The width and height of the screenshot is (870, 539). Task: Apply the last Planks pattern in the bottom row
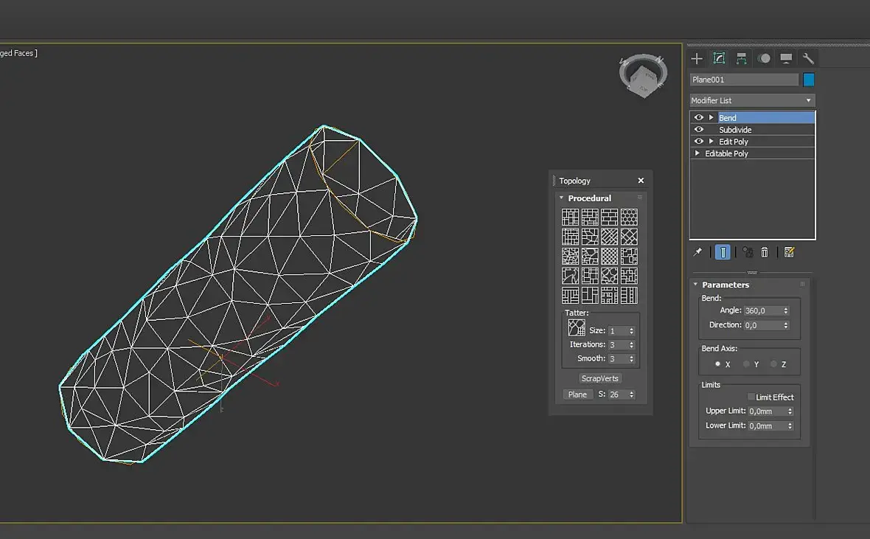(x=629, y=296)
